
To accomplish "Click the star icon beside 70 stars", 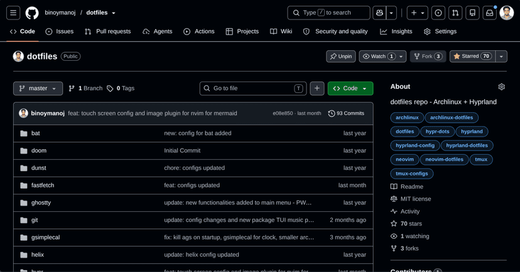I will (394, 224).
